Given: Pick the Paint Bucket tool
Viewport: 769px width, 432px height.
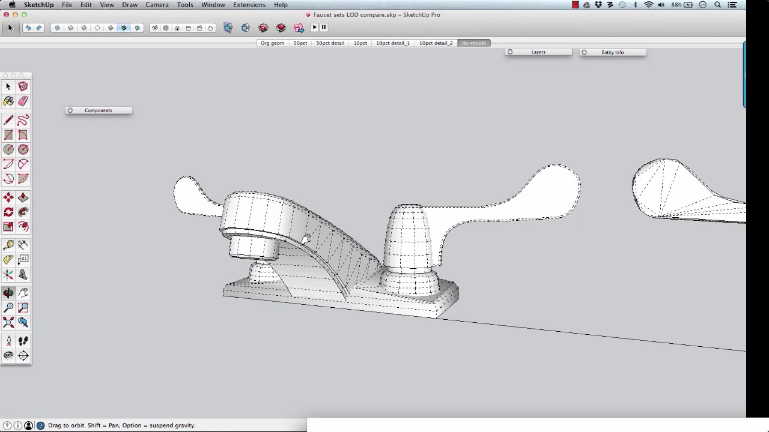Looking at the screenshot, I should pos(8,101).
